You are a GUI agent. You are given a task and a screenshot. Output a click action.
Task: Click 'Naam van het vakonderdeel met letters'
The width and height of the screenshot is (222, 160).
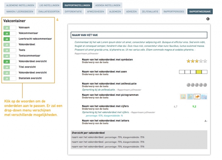(105, 121)
